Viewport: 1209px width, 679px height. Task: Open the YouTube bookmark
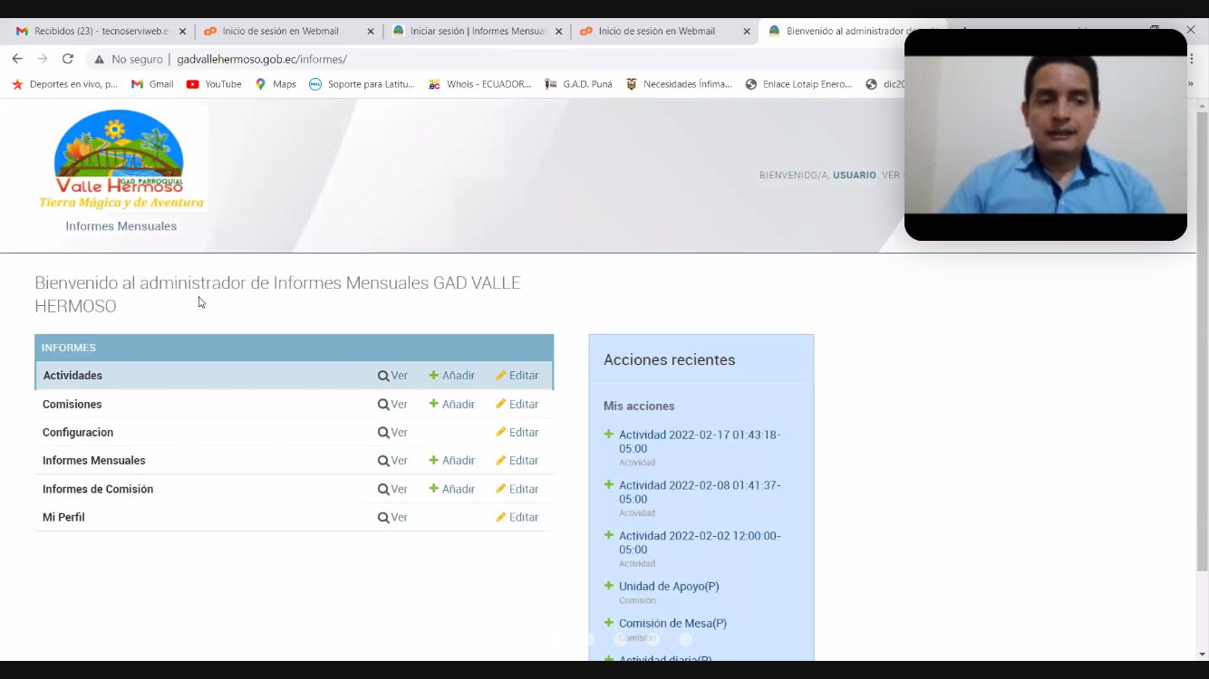214,84
